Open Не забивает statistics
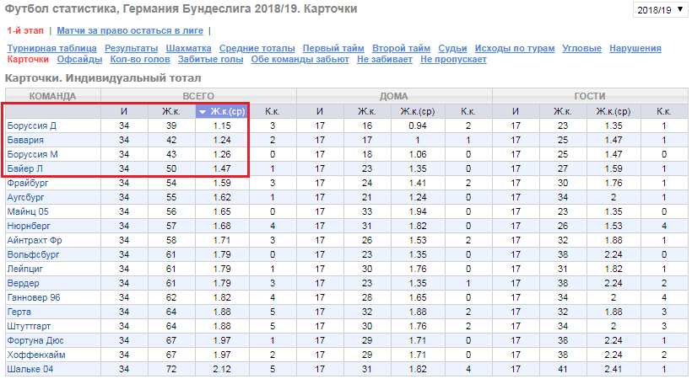This screenshot has height=379, width=692. tap(385, 60)
